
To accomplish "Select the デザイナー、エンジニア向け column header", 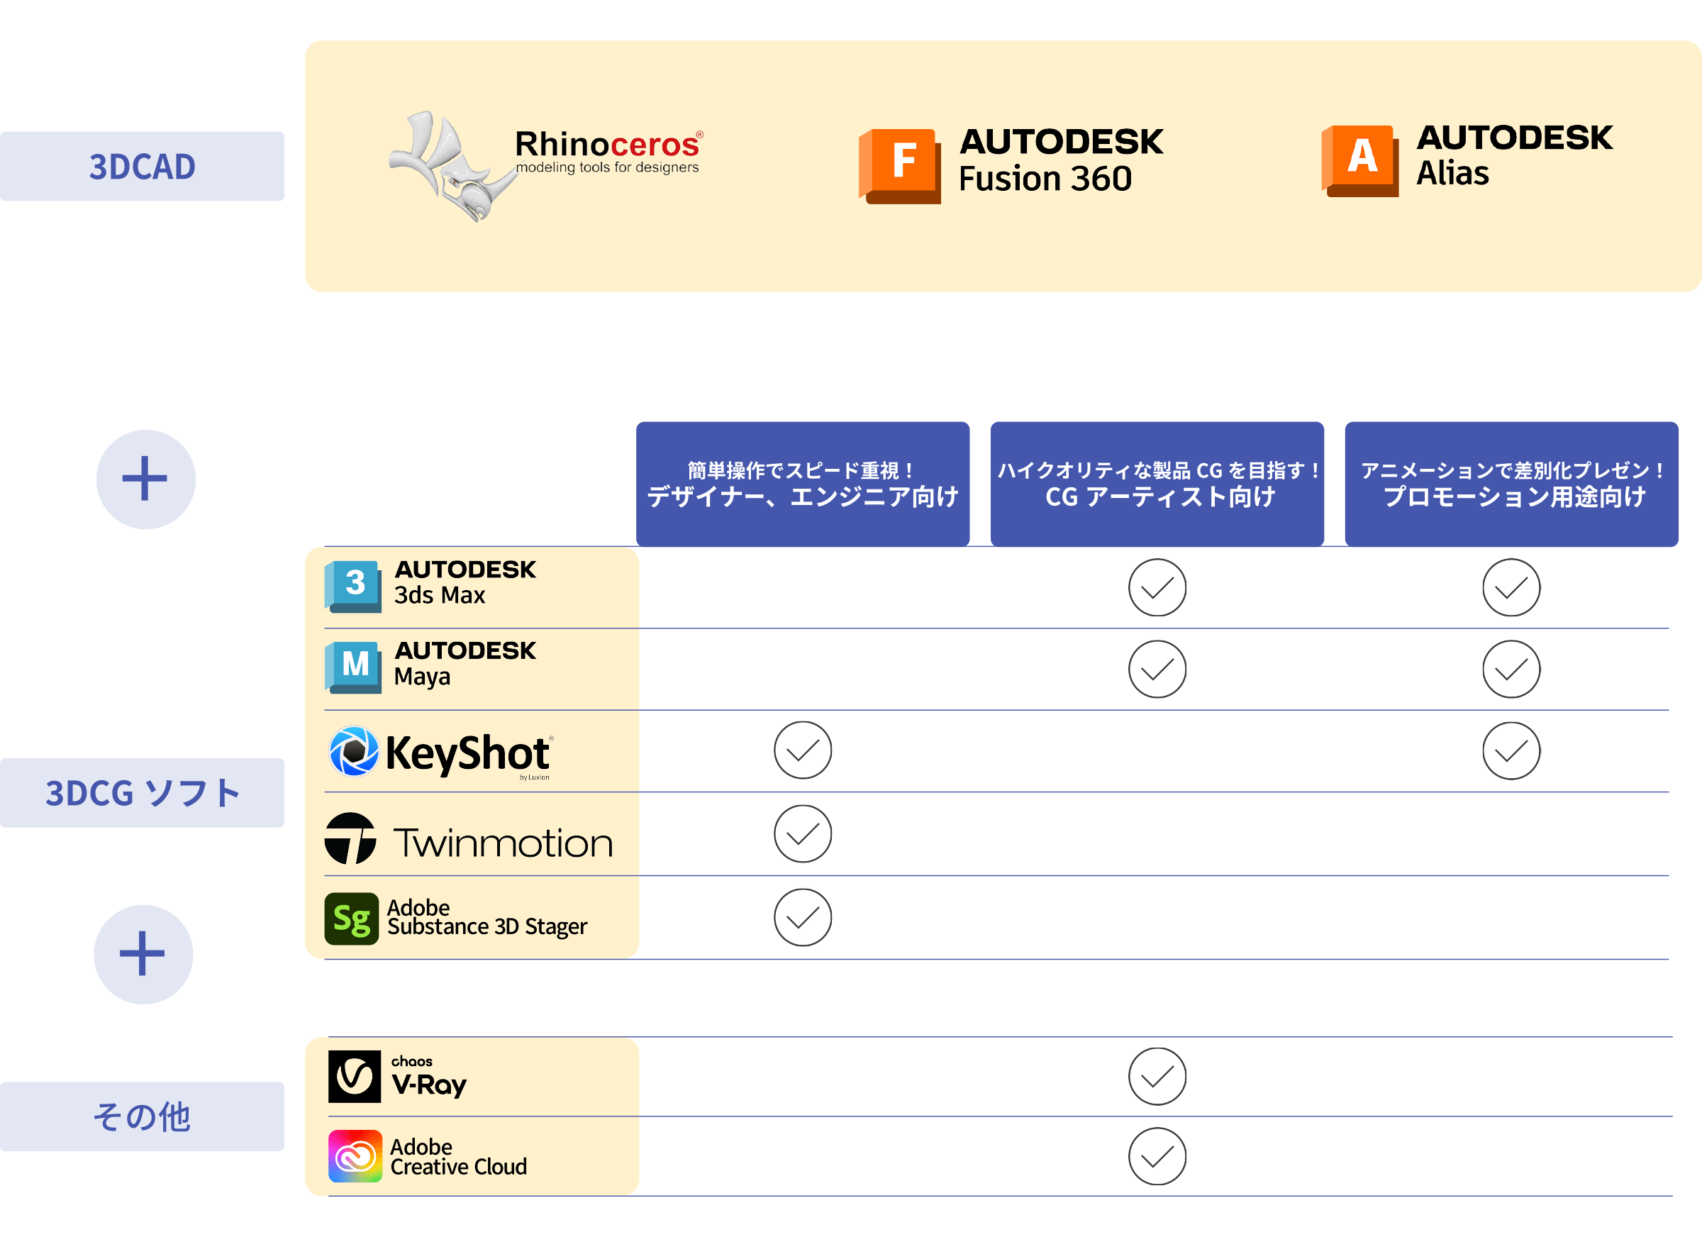I will point(803,484).
